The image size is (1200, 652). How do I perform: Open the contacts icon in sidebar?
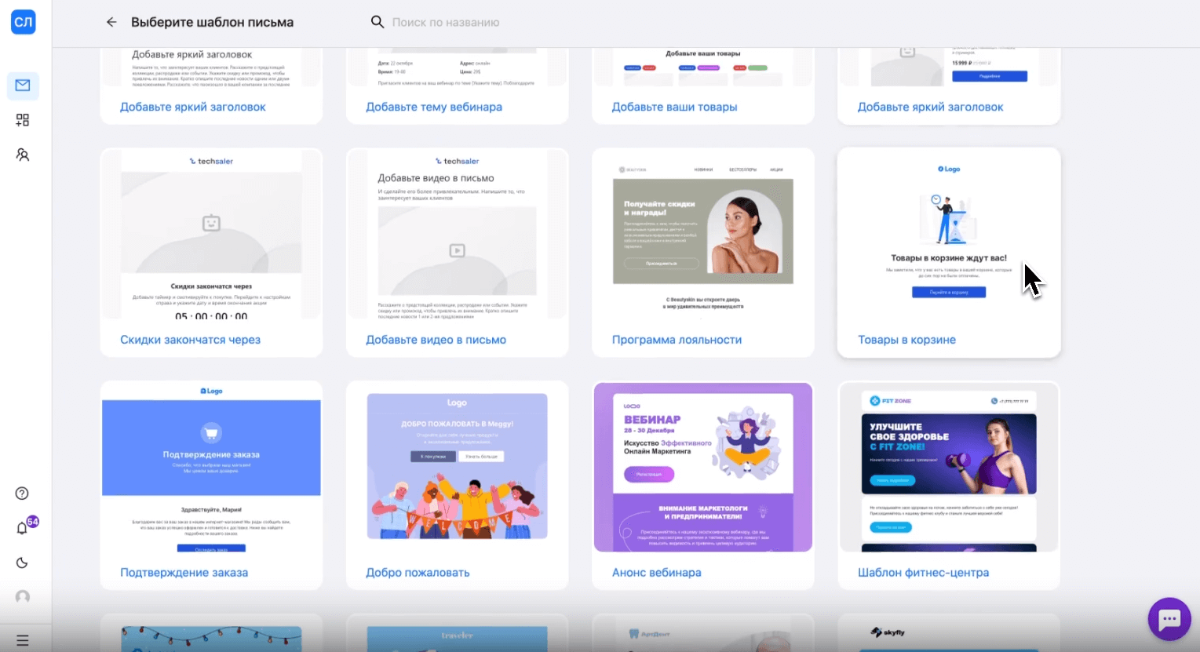click(23, 155)
